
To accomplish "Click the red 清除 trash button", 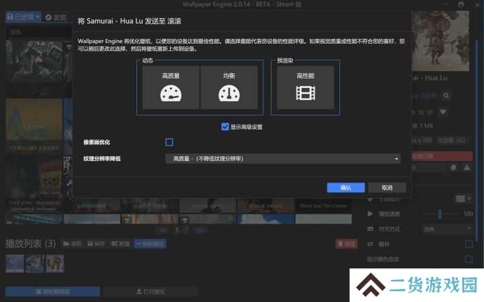I will coord(346,244).
